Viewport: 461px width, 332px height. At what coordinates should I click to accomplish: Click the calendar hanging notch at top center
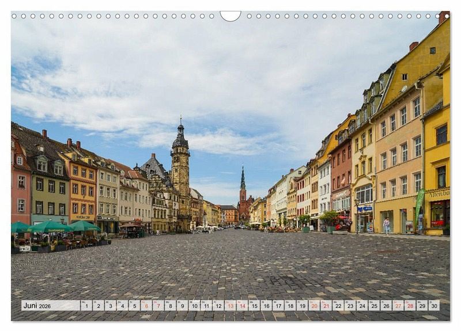231,16
